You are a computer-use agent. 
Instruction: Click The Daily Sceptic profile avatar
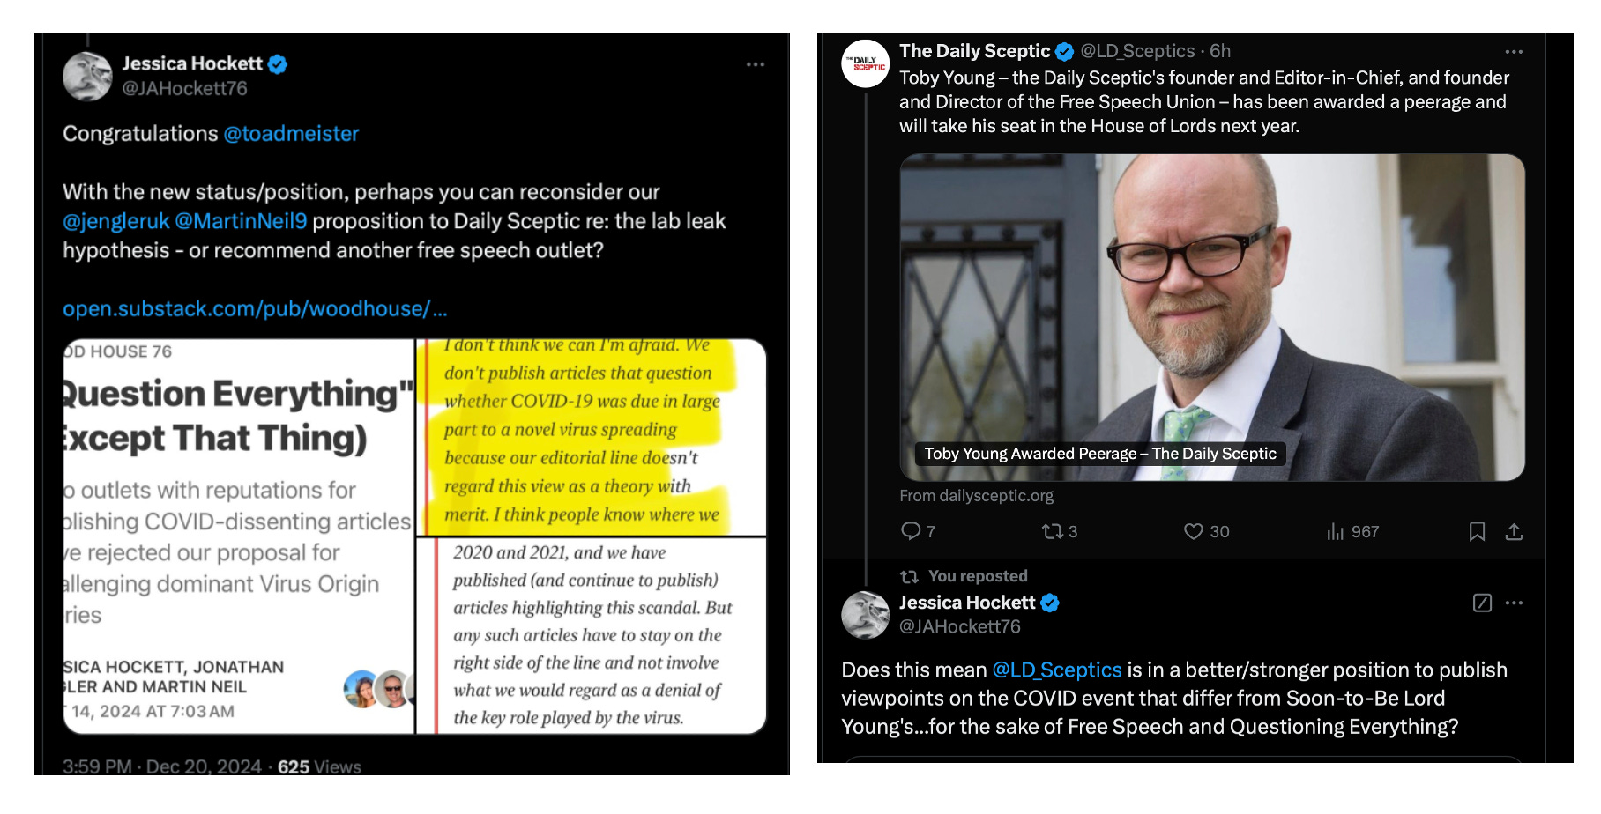coord(866,63)
